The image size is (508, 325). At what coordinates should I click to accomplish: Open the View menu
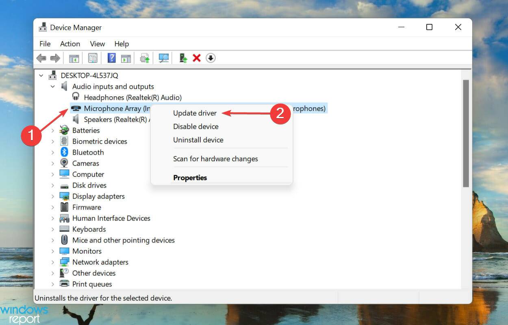tap(97, 44)
